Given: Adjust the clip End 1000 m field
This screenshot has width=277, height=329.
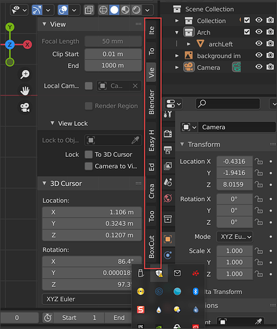Looking at the screenshot, I should point(113,65).
